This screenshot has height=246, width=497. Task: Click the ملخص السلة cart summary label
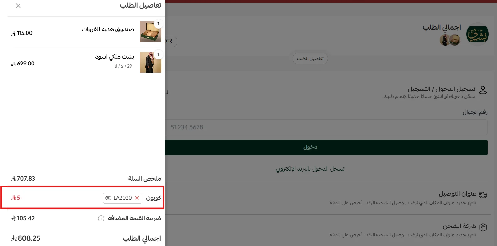click(x=145, y=179)
